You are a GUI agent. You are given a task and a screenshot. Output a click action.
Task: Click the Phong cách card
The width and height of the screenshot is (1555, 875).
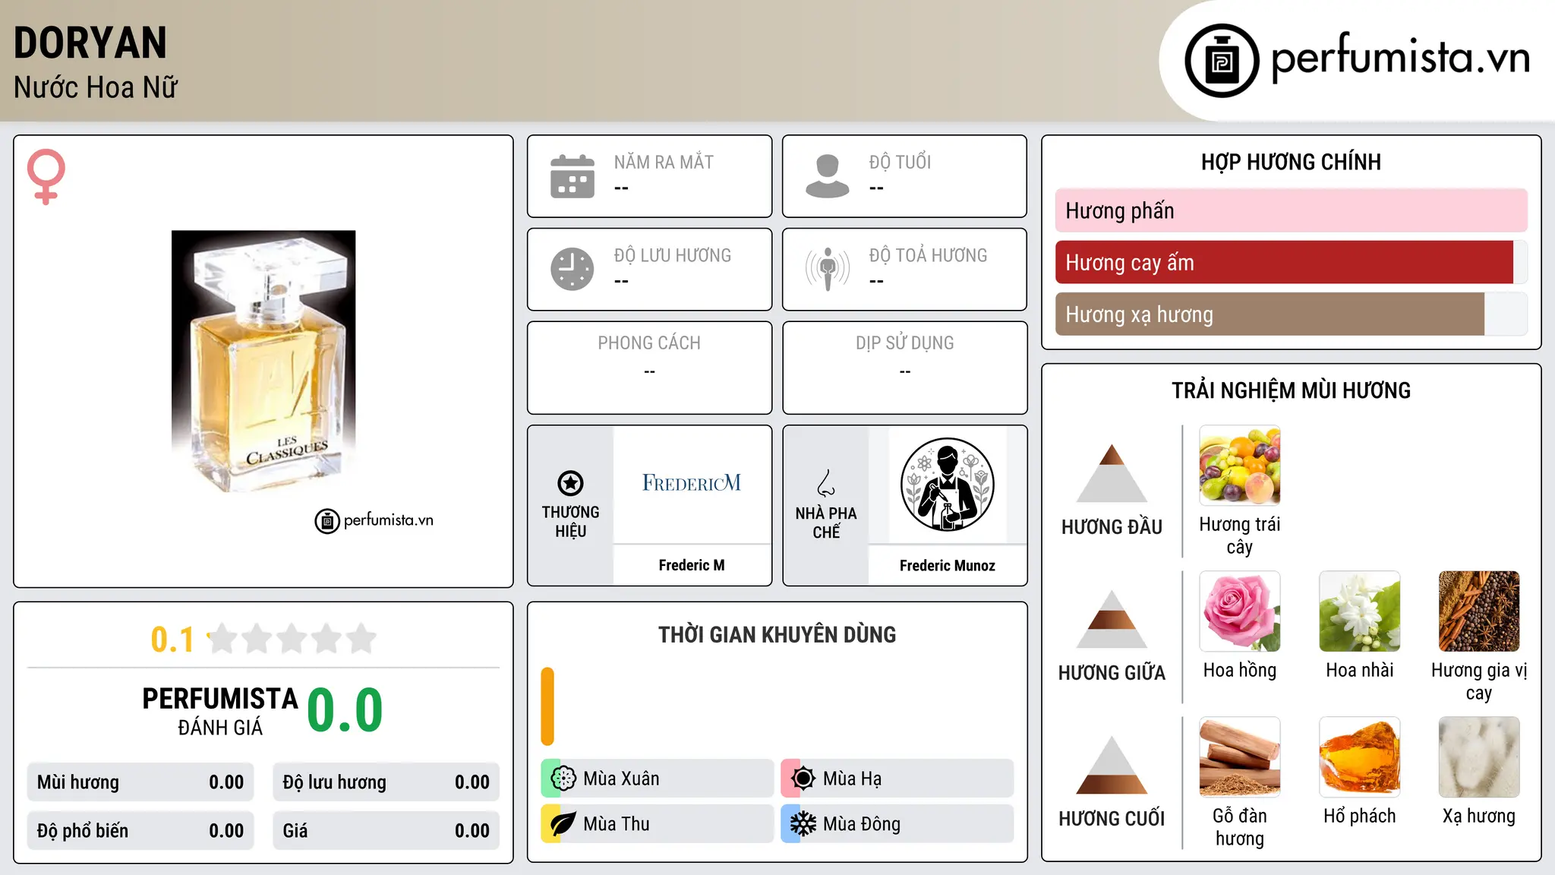tap(649, 368)
